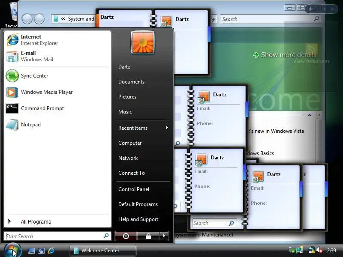Viewport: 343px width, 257px height.
Task: Click Switch between windows icon
Action: (41, 251)
